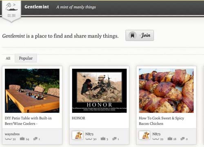Click mustache likes icon on HONOR card
Image resolution: width=204 pixels, height=147 pixels.
click(89, 139)
